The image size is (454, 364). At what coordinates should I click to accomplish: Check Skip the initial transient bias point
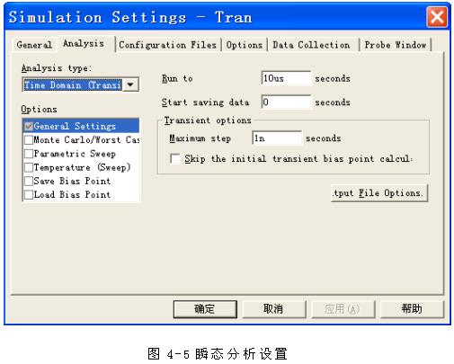click(175, 158)
